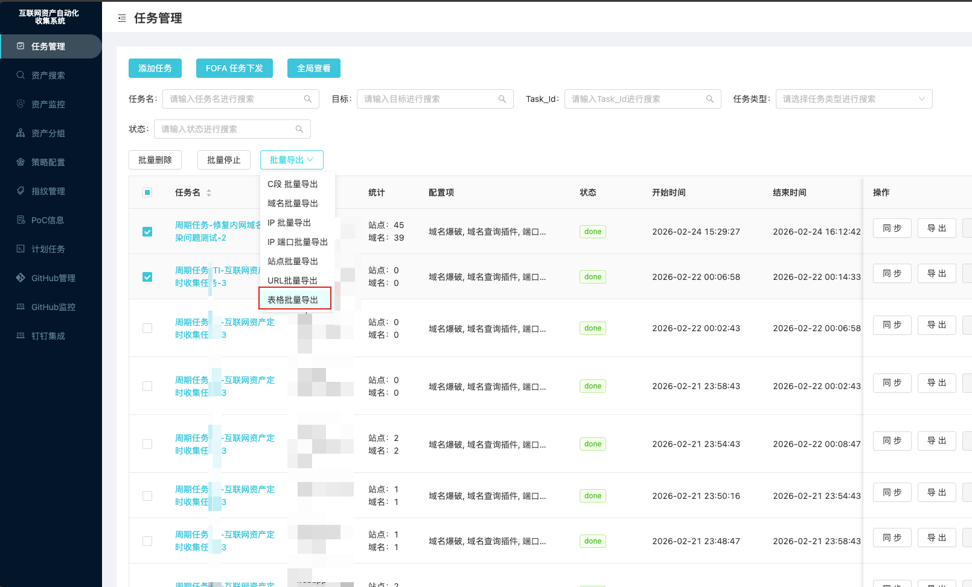Select IP 端口批量导出 menu option
This screenshot has height=587, width=972.
click(297, 242)
